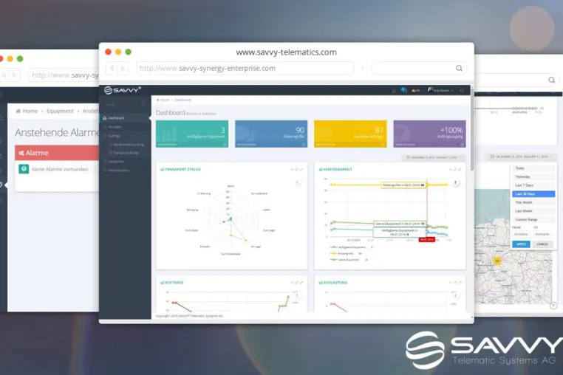Screen dimensions: 563x375
Task: Collapse the Verfügbarkeit panel with its chevron
Action: [451, 169]
